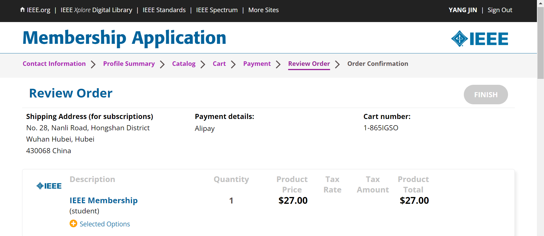This screenshot has height=236, width=544.
Task: Click the 'Wuhan Hubei, Hubei' address line
Action: click(x=60, y=139)
